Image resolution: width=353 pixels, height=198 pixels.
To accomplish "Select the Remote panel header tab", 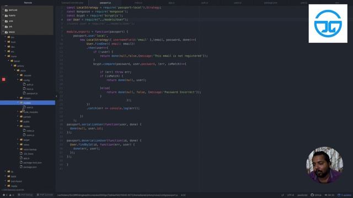I will 28,3.
